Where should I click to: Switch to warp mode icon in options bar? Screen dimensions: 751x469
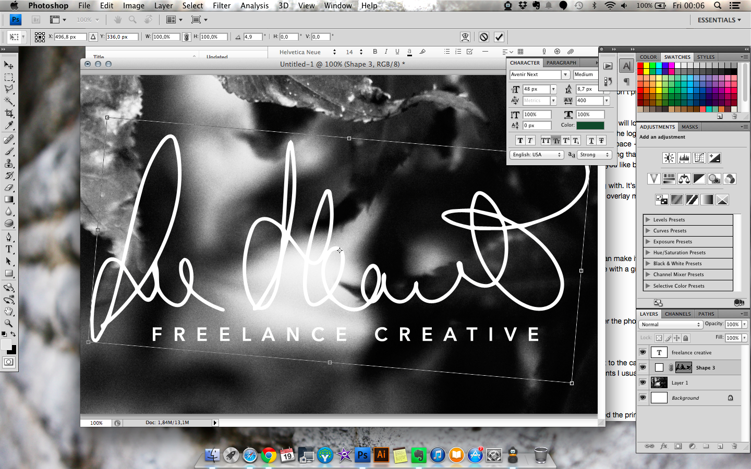tap(465, 37)
